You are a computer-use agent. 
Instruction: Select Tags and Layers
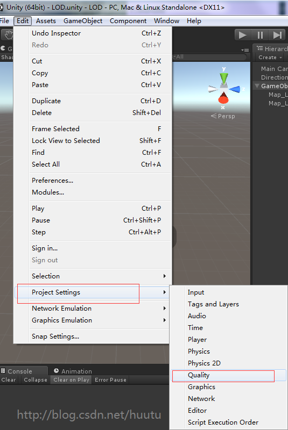pos(229,304)
